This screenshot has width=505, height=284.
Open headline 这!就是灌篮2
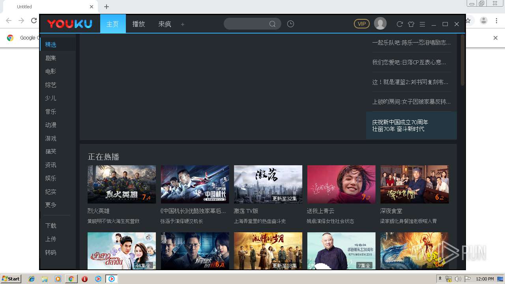tap(410, 82)
